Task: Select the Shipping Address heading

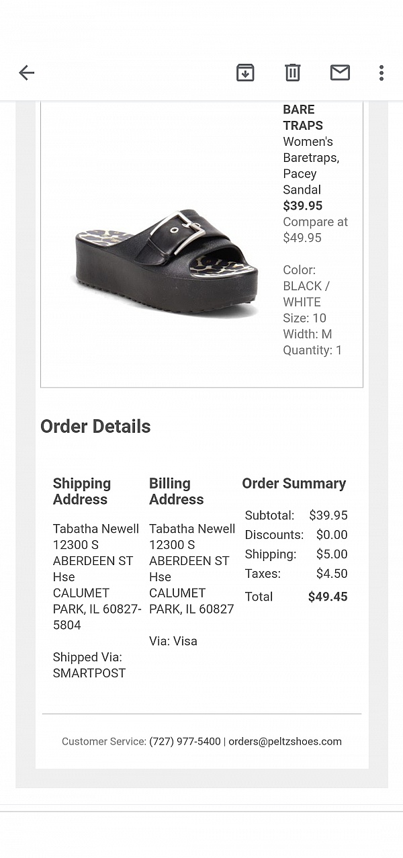Action: tap(82, 491)
